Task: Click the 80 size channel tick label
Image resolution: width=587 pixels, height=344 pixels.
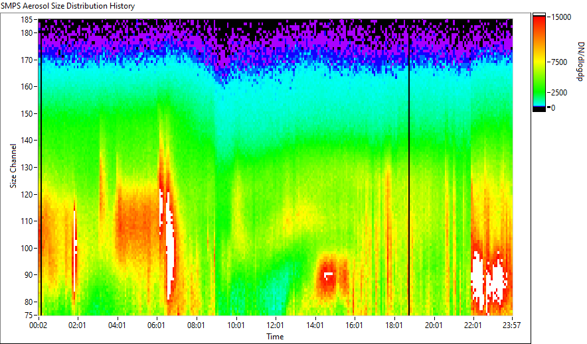Action: tap(28, 302)
